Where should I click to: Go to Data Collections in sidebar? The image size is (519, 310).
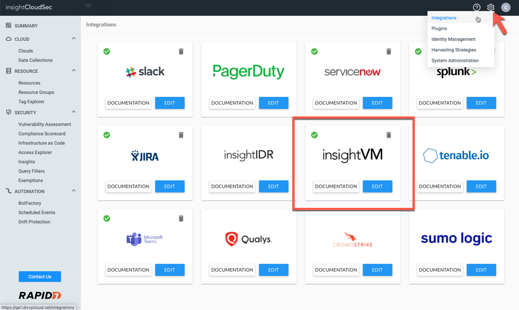(35, 60)
